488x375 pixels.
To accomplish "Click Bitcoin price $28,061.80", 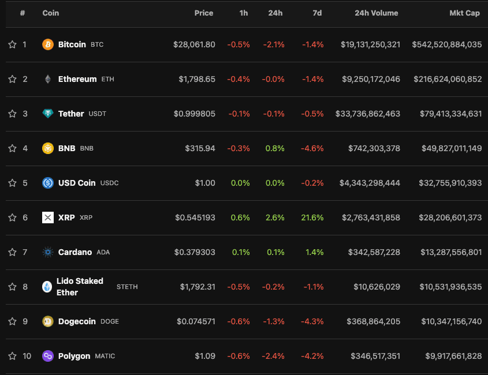I will [194, 44].
